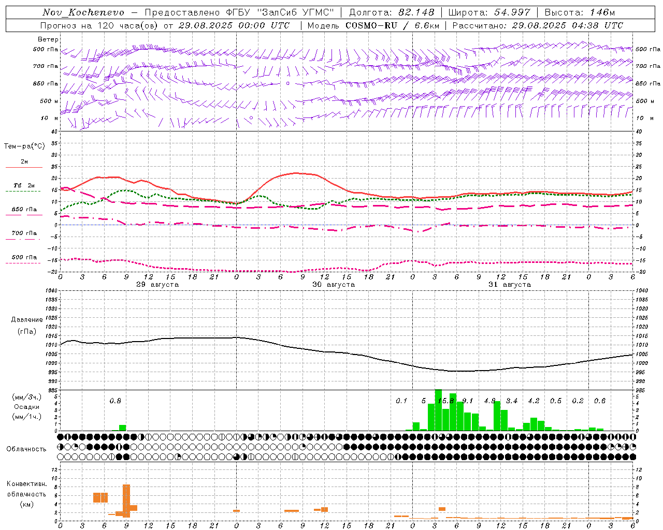The height and width of the screenshot is (530, 663).
Task: Click the "Давление" pressure label
Action: point(27,320)
